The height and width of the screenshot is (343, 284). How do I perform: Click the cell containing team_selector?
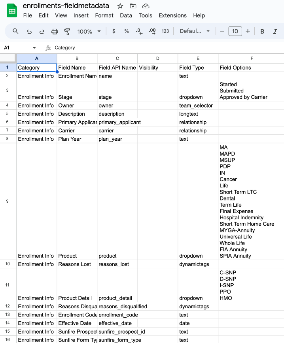click(198, 106)
